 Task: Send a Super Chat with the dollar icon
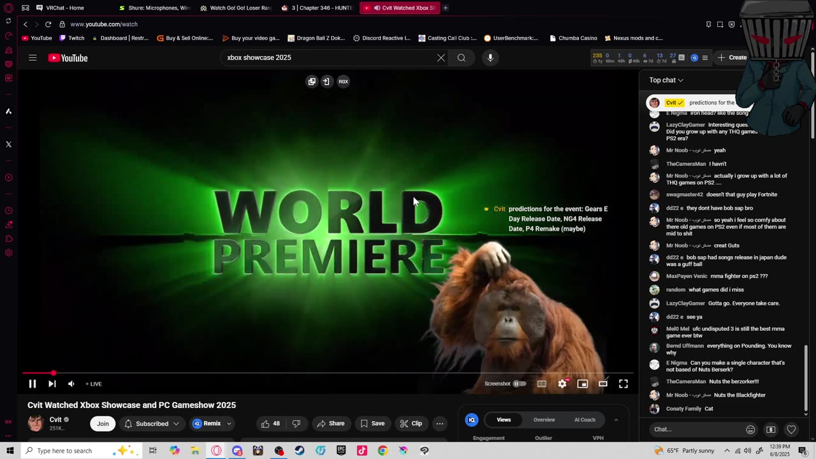771,430
